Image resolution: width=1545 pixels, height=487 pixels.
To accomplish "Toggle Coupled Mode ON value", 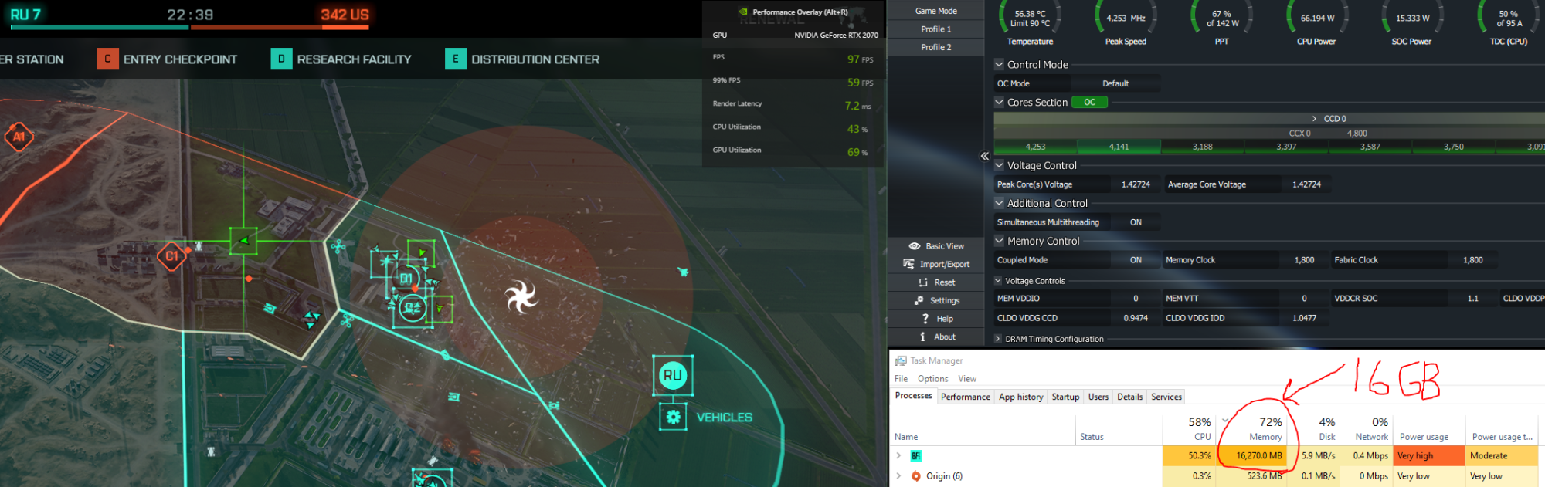I will pos(1136,260).
